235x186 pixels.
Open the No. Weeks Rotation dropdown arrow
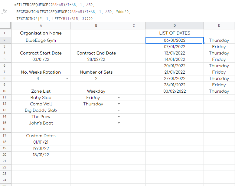pos(67,78)
